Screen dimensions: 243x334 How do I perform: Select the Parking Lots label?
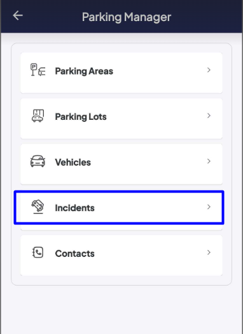[81, 117]
